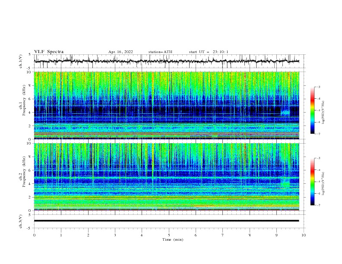Click the ch.3 flat black waveform trace
The image size is (342, 264).
(x=166, y=221)
